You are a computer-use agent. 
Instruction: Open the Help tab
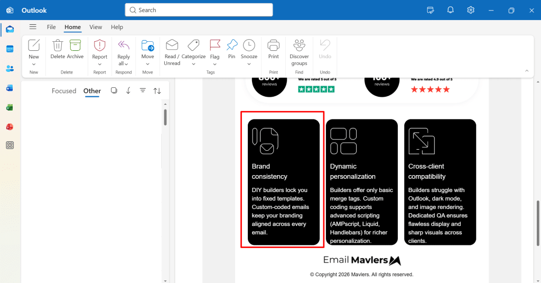pyautogui.click(x=117, y=27)
